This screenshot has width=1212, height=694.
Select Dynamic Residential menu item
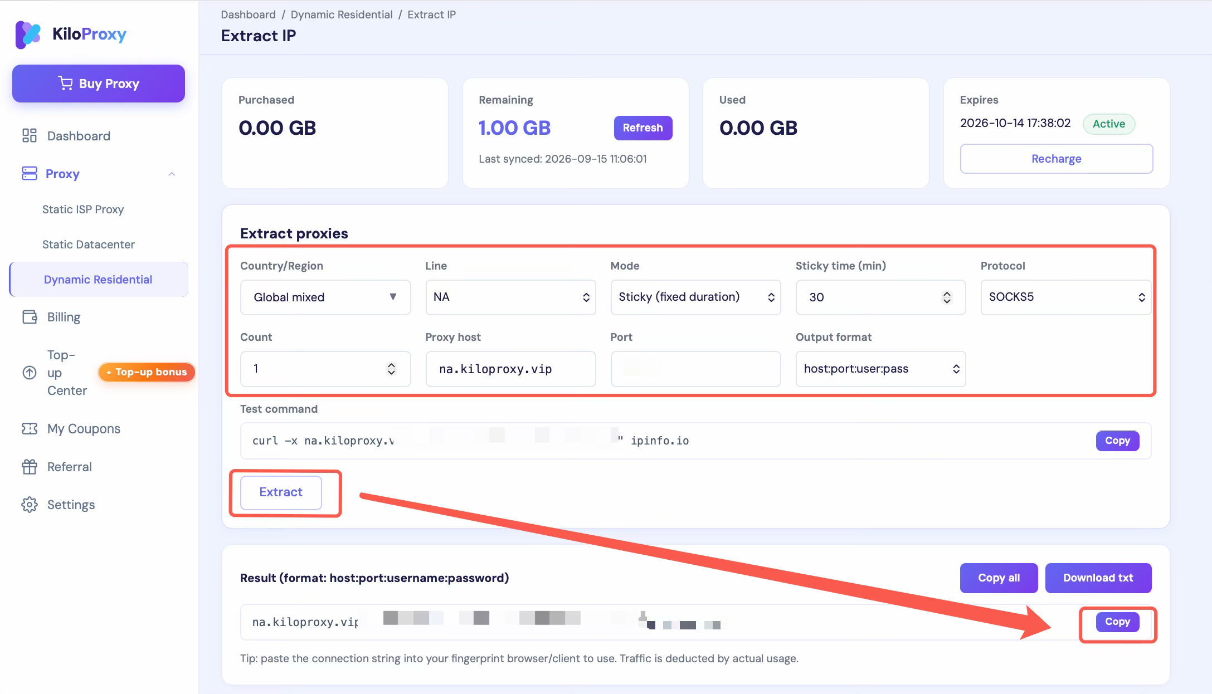[x=98, y=280]
